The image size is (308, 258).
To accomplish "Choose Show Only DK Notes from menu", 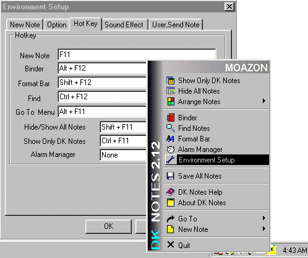I will point(216,81).
